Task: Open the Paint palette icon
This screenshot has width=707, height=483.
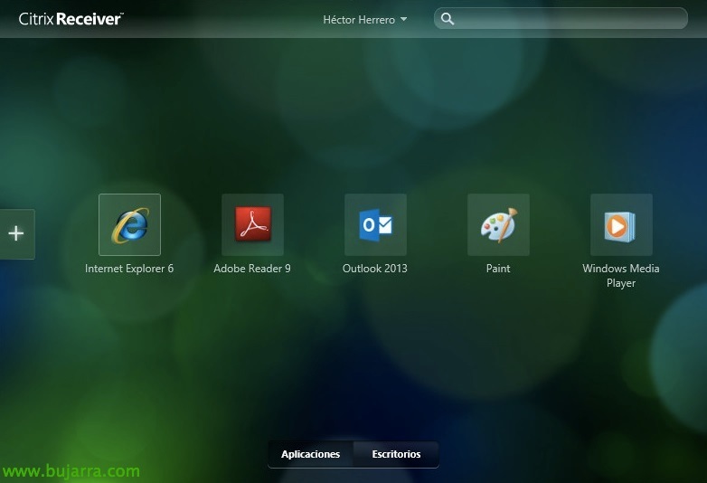Action: [498, 224]
